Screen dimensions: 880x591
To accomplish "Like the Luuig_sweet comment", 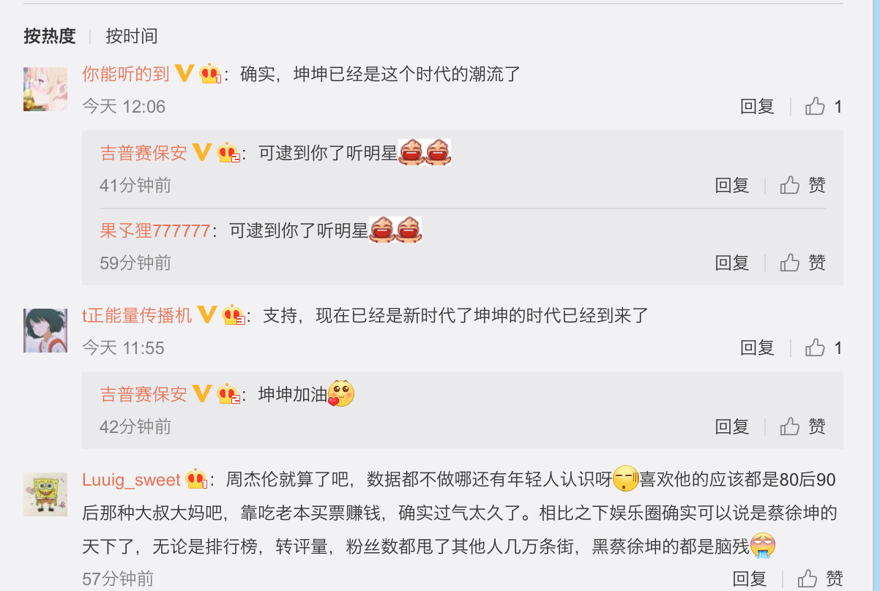I will 820,579.
